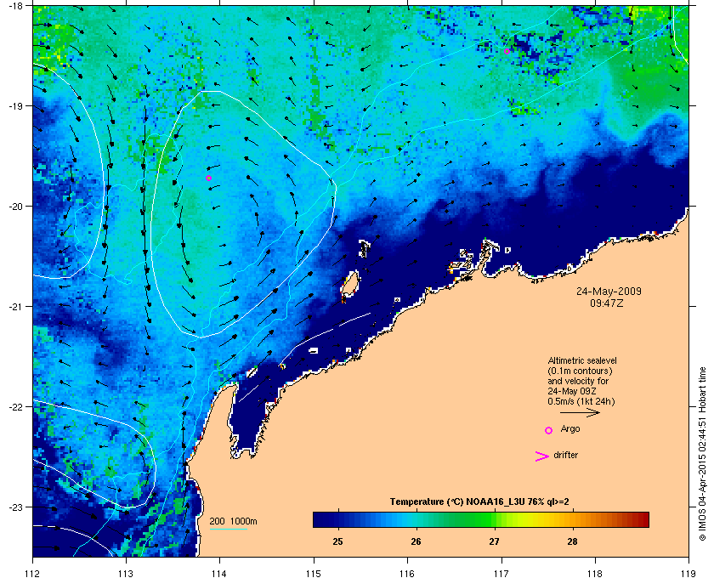Click the colorbar tick label 28

pyautogui.click(x=572, y=541)
